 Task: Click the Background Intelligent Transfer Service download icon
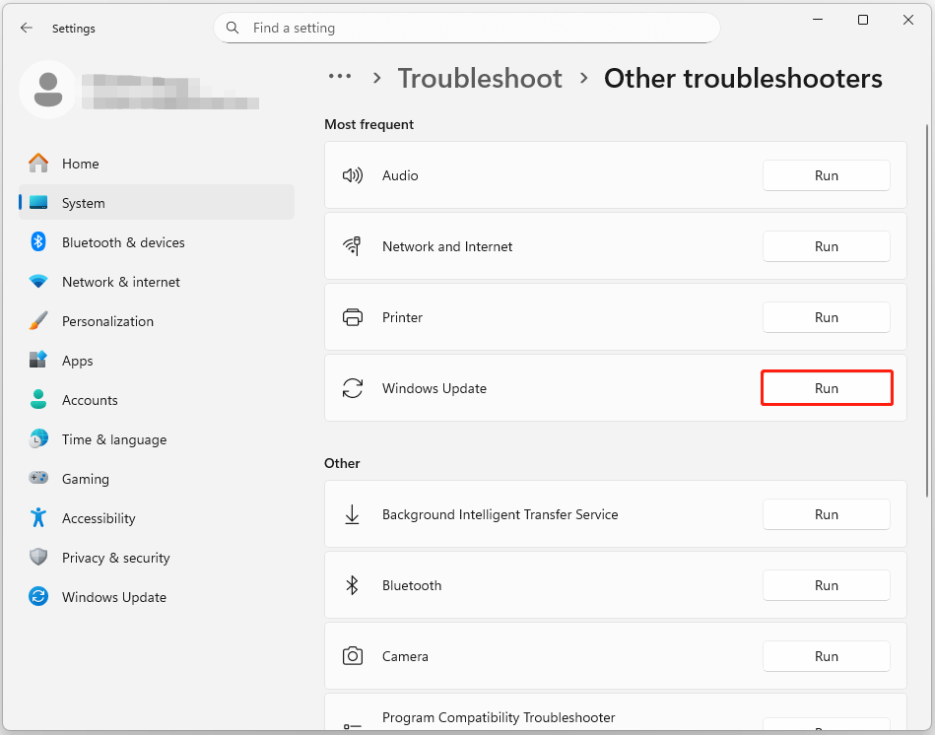click(353, 514)
